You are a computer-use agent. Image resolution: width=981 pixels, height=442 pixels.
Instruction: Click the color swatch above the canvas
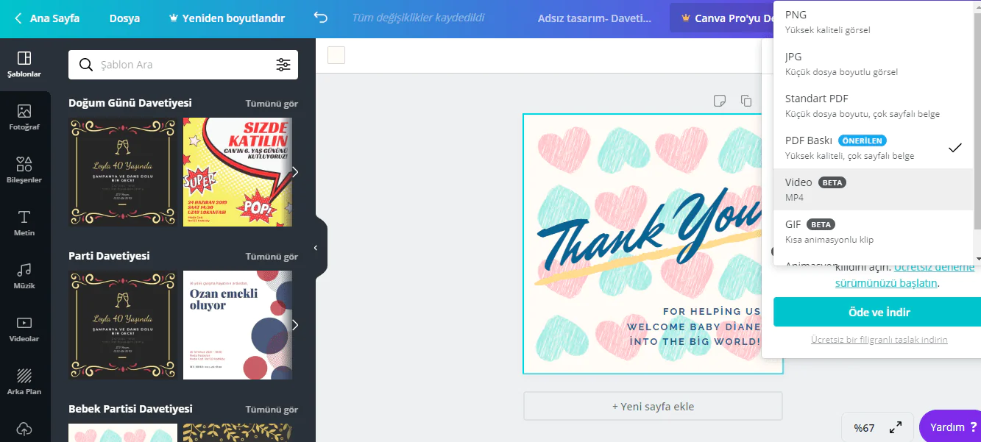336,54
